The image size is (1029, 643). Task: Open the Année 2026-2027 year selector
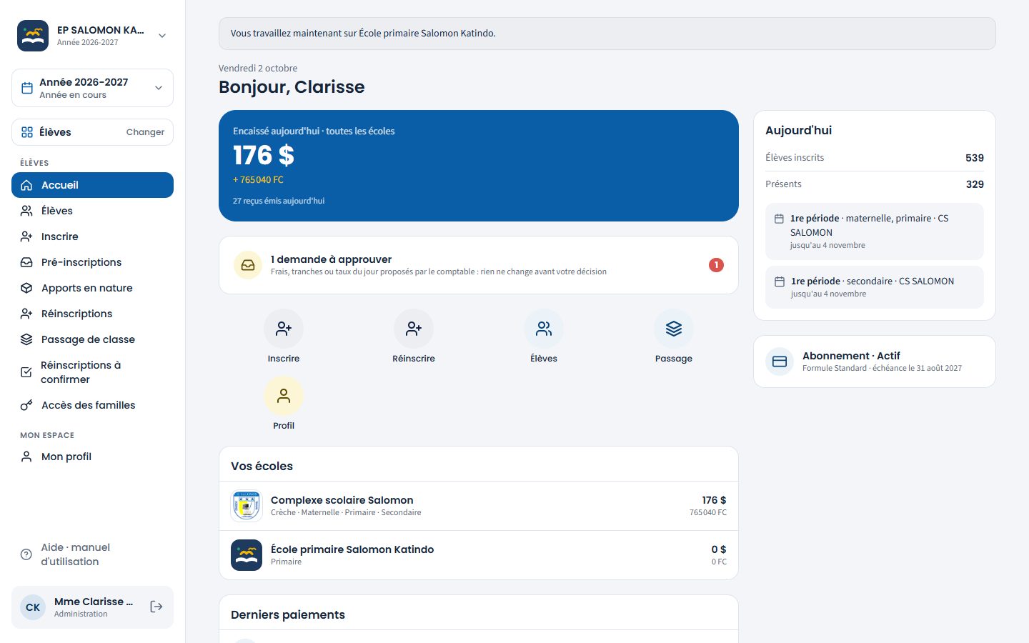coord(92,88)
